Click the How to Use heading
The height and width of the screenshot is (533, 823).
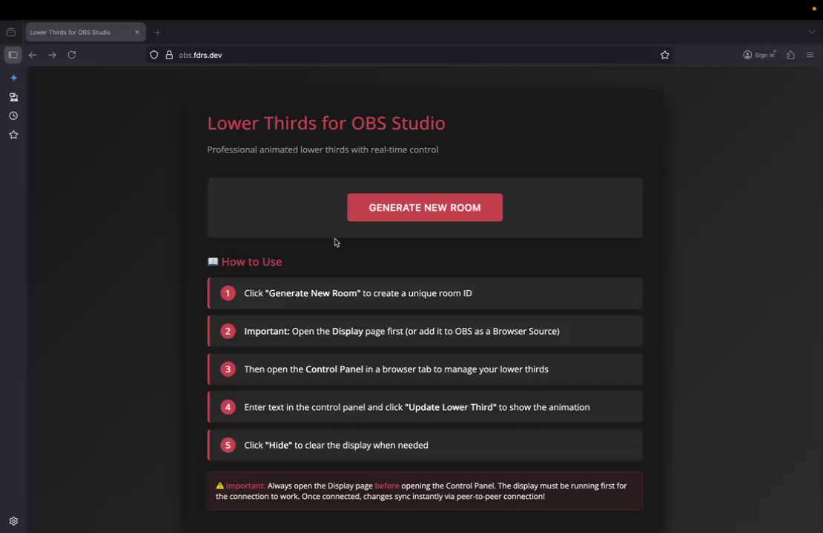(x=251, y=261)
